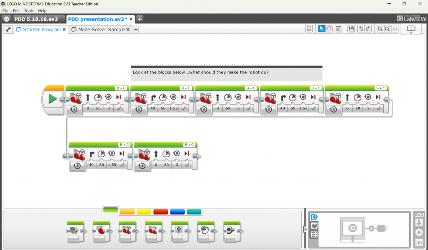Save the project with the disk icon

tap(351, 29)
